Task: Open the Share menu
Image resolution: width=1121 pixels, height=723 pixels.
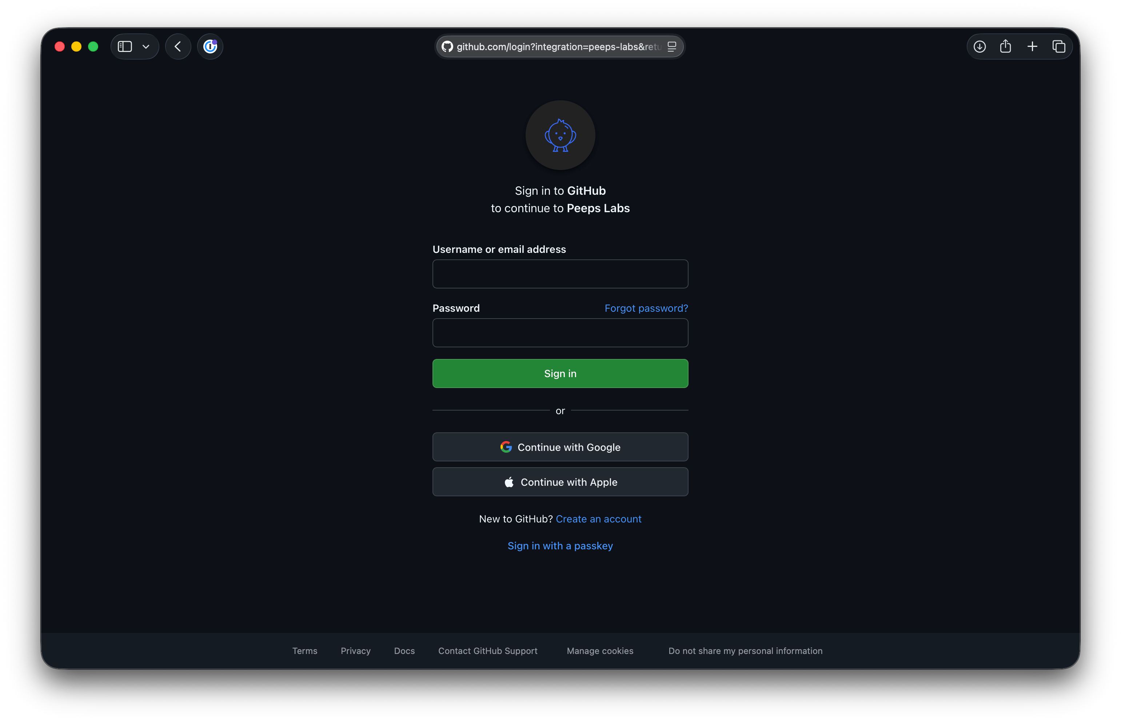Action: pyautogui.click(x=1005, y=46)
